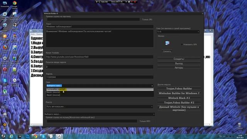Click the system tray clock
This screenshot has width=247, height=139.
[x=240, y=136]
